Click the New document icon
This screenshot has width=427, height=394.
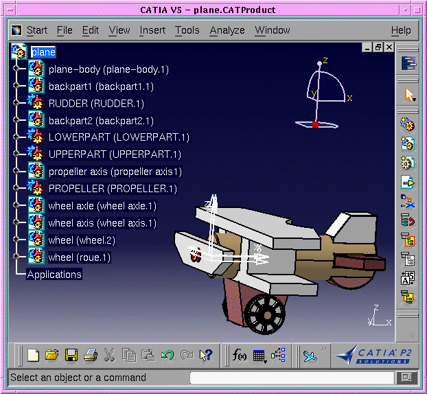click(x=33, y=355)
